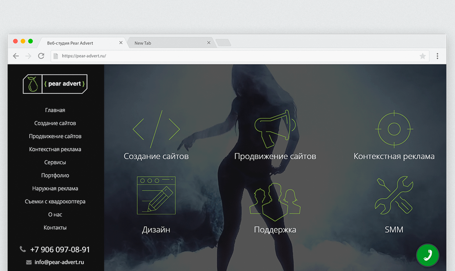Screen dimensions: 455x271
Task: Click the Поддержка service label
Action: tap(275, 230)
